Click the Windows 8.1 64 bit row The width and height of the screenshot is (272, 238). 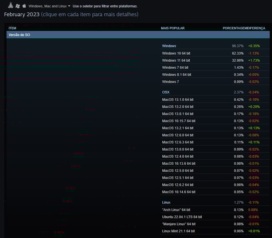point(215,74)
